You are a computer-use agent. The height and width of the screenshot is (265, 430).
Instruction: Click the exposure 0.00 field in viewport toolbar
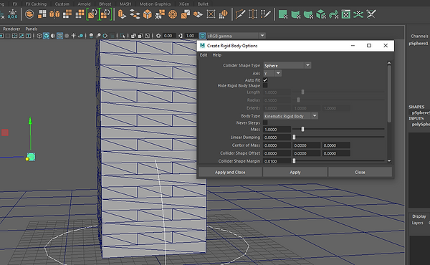click(x=169, y=36)
